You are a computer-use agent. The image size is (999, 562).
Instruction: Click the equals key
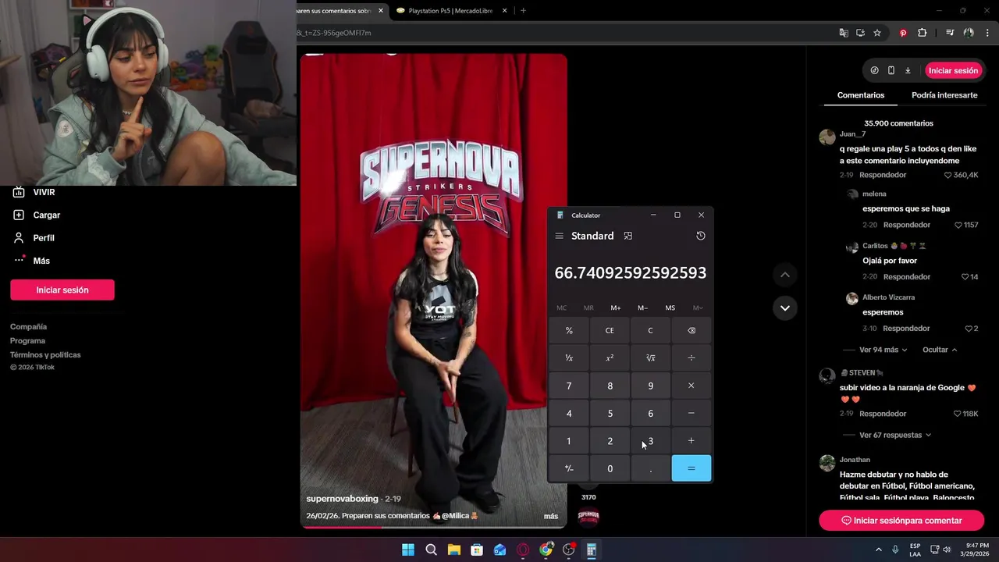click(x=691, y=468)
